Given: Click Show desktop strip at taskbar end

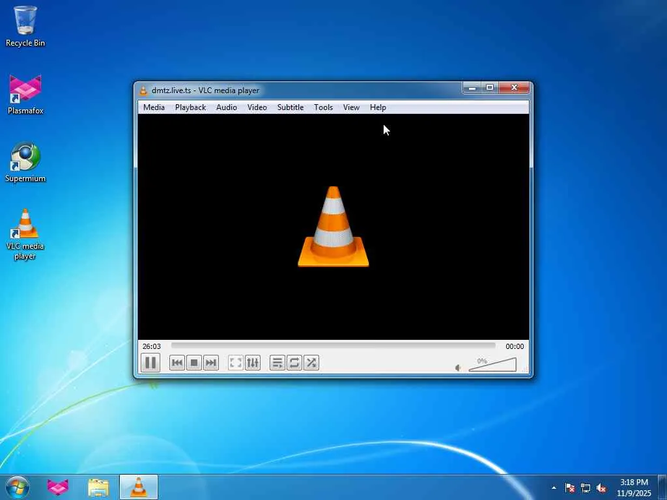Looking at the screenshot, I should click(662, 487).
